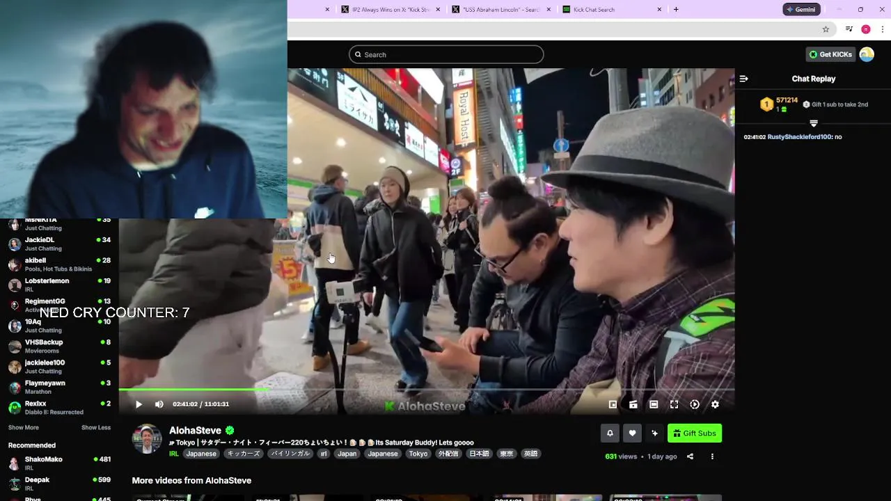Seek on the green video progress bar
Image resolution: width=891 pixels, height=501 pixels.
(426, 390)
